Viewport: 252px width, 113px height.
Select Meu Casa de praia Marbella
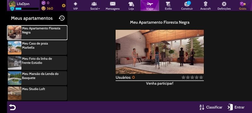click(37, 48)
